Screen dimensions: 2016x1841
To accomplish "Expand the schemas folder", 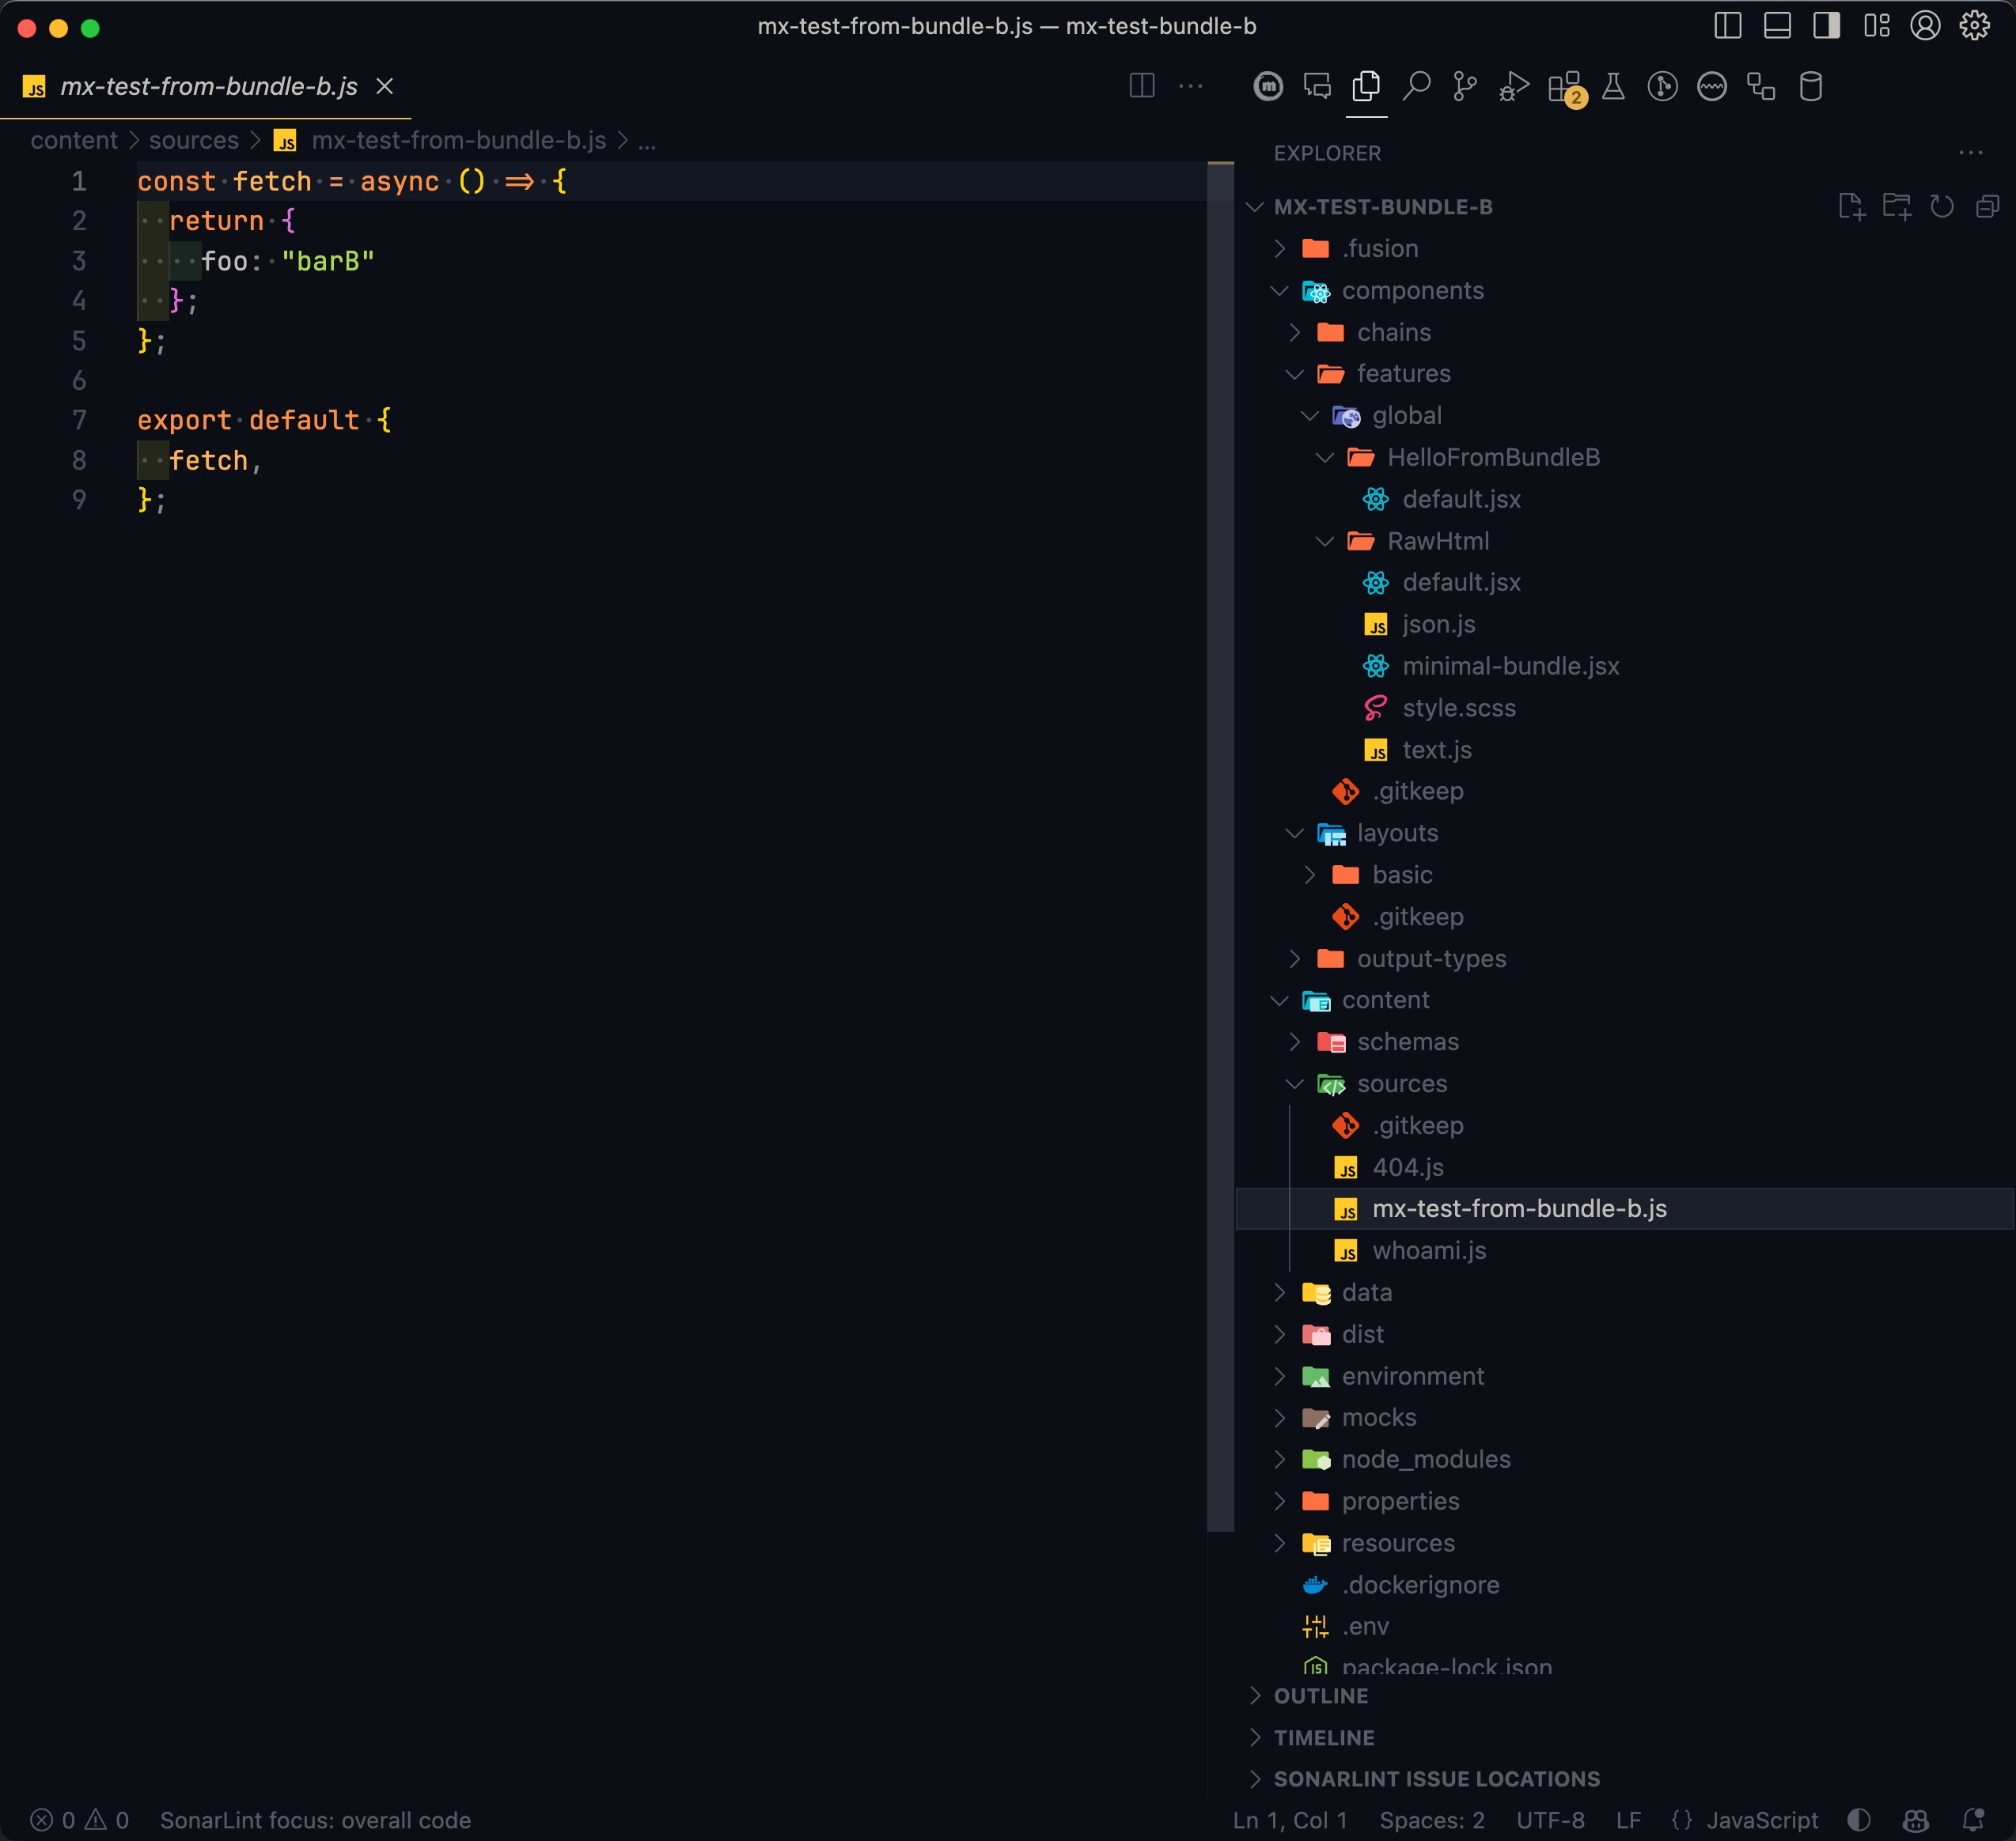I will click(x=1625, y=1041).
